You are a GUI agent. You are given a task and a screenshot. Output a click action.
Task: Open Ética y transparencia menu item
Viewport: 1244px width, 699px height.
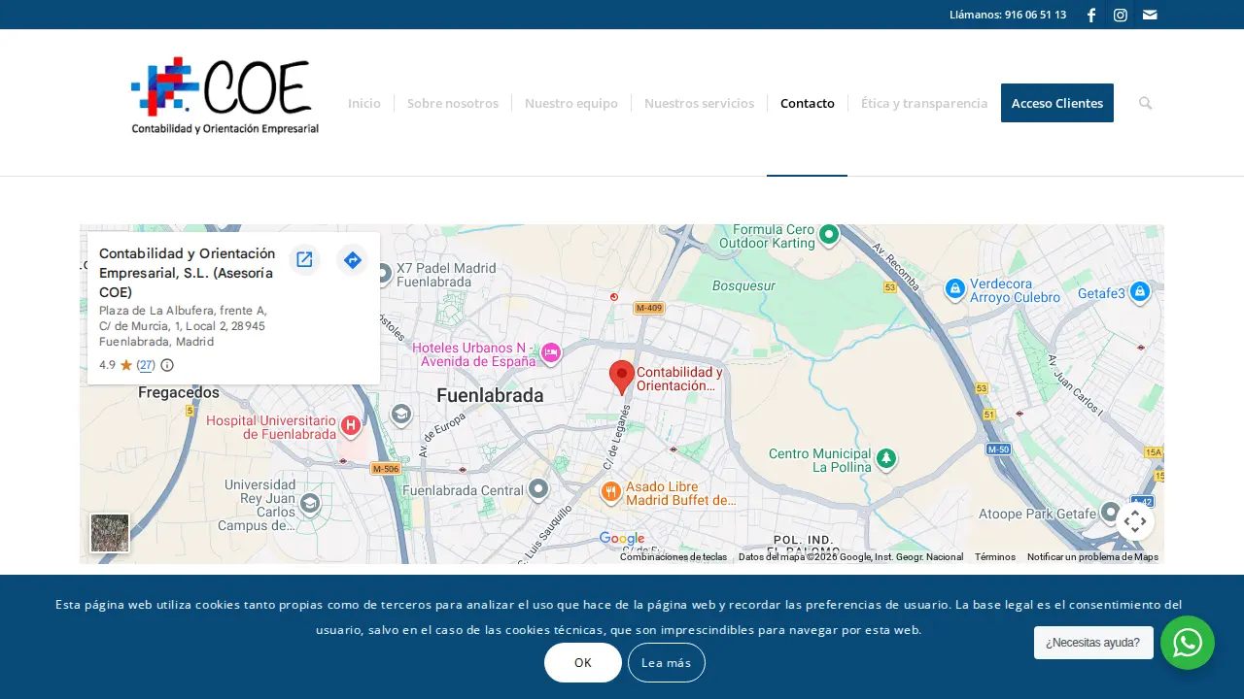click(924, 103)
